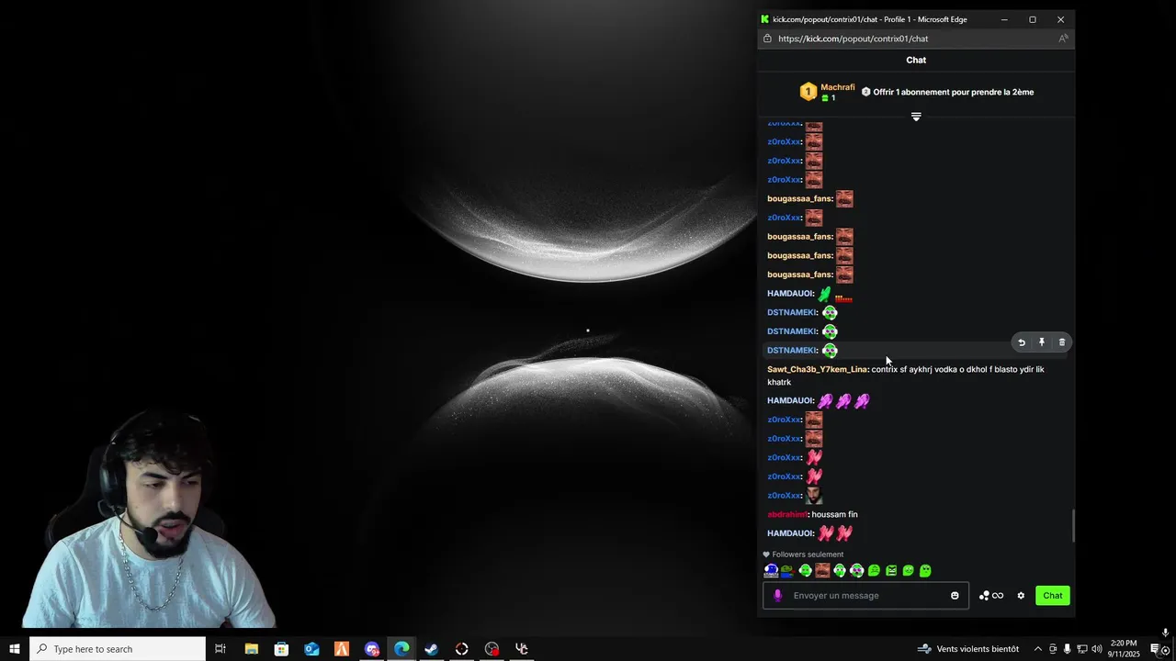Screen dimensions: 1176x661
Task: Delete the hovered message with the trash icon
Action: (1062, 342)
